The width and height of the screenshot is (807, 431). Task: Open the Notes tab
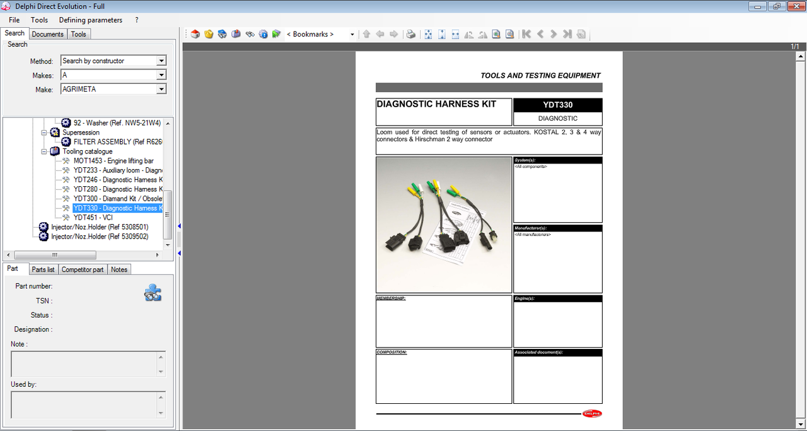pos(119,269)
